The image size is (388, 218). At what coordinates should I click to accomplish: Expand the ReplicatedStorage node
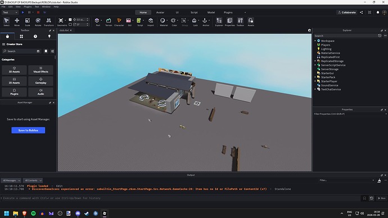point(315,61)
